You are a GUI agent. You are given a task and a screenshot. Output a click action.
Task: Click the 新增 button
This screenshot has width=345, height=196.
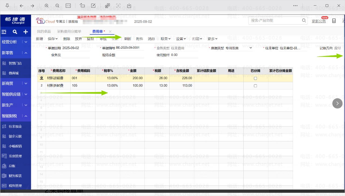(39, 39)
